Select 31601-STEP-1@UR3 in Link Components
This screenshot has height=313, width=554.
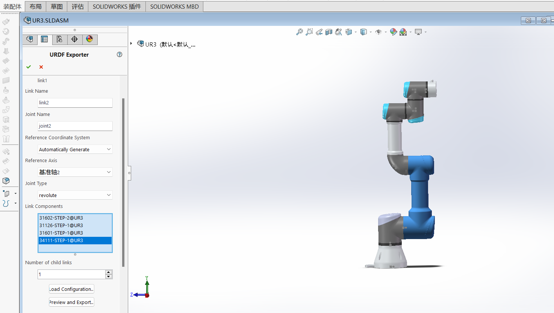tap(75, 233)
